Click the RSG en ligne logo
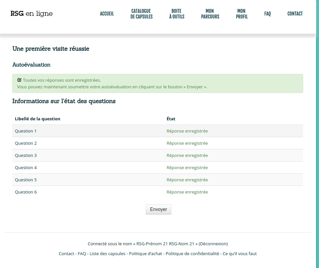Image resolution: width=319 pixels, height=268 pixels. coord(32,14)
